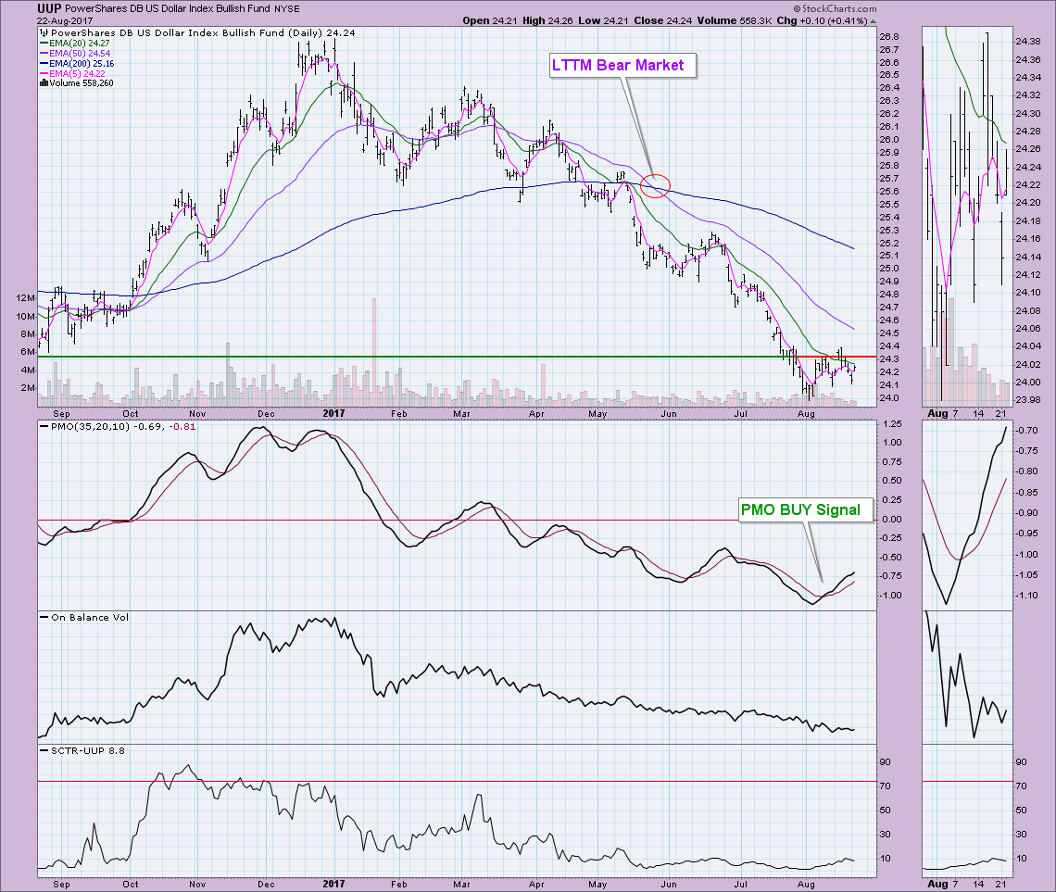Click the green up-arrow change indicator
Image resolution: width=1056 pixels, height=892 pixels.
[874, 19]
